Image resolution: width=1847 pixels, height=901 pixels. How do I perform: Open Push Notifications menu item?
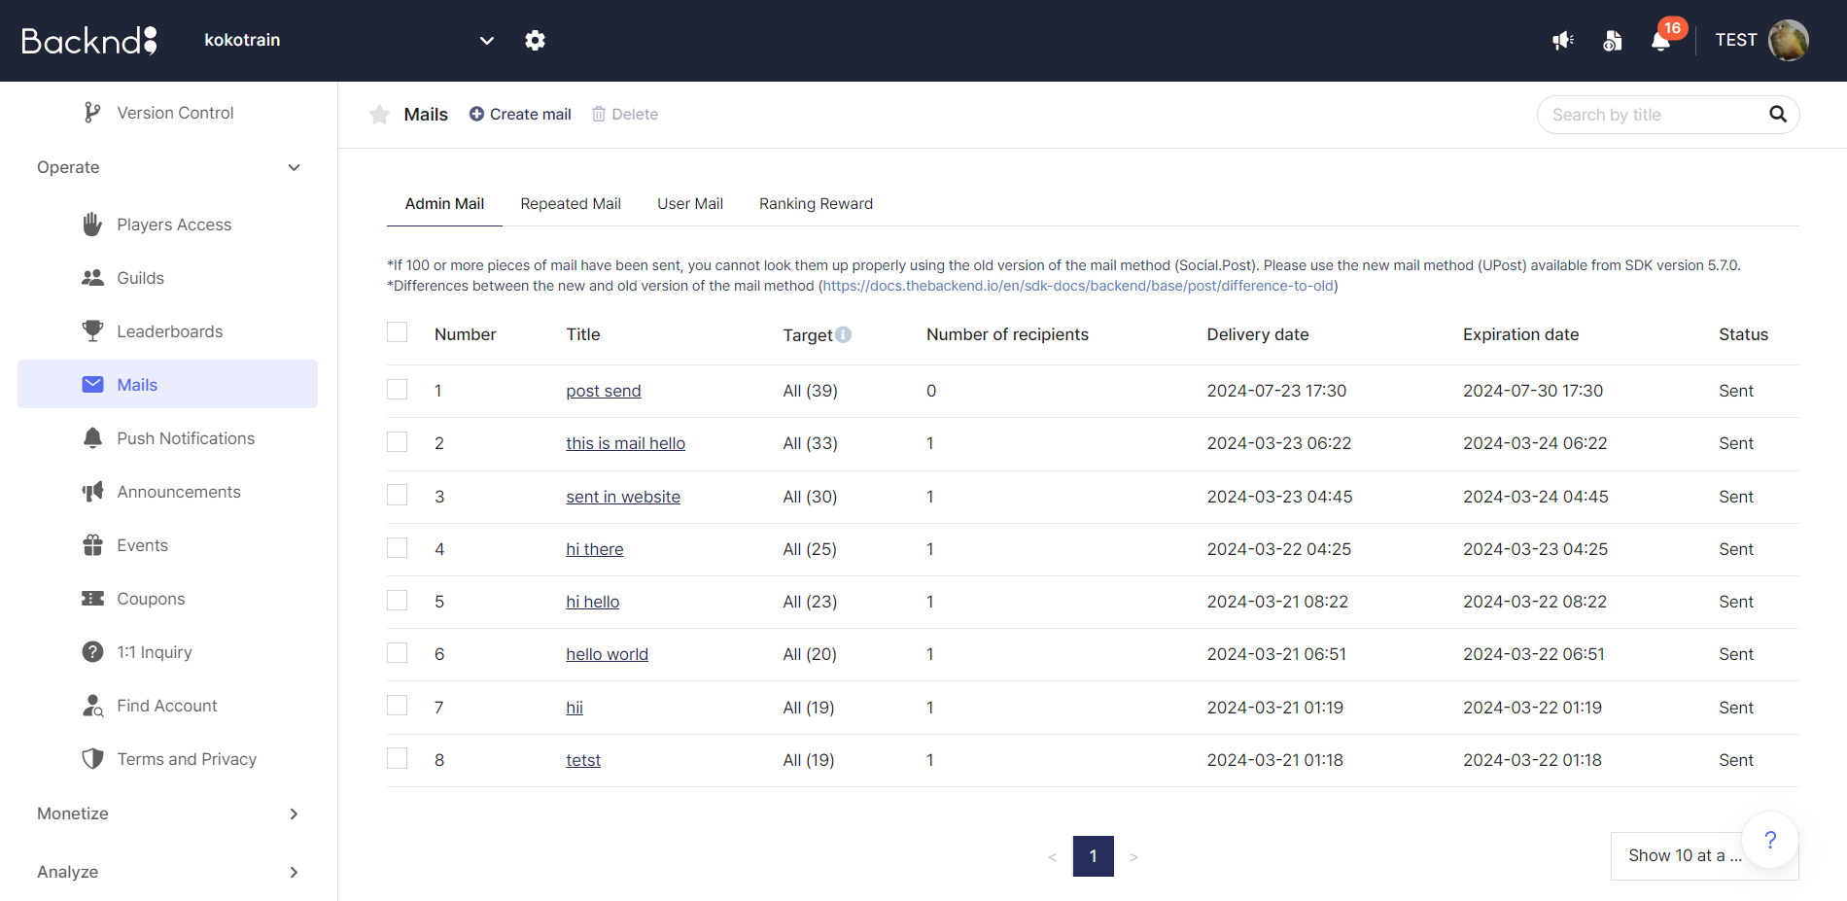click(167, 438)
